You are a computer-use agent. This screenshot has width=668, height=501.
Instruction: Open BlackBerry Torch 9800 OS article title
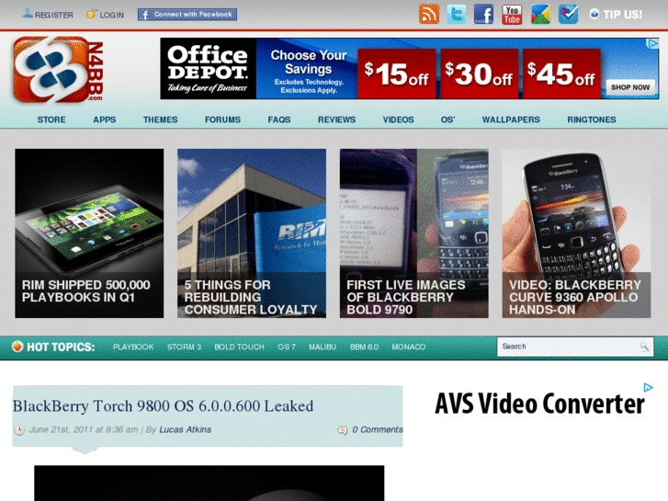pyautogui.click(x=163, y=406)
